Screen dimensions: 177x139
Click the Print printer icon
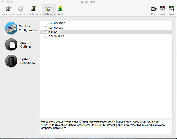point(154,9)
